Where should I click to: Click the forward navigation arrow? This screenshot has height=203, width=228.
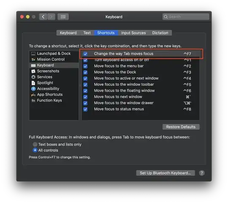click(51, 17)
